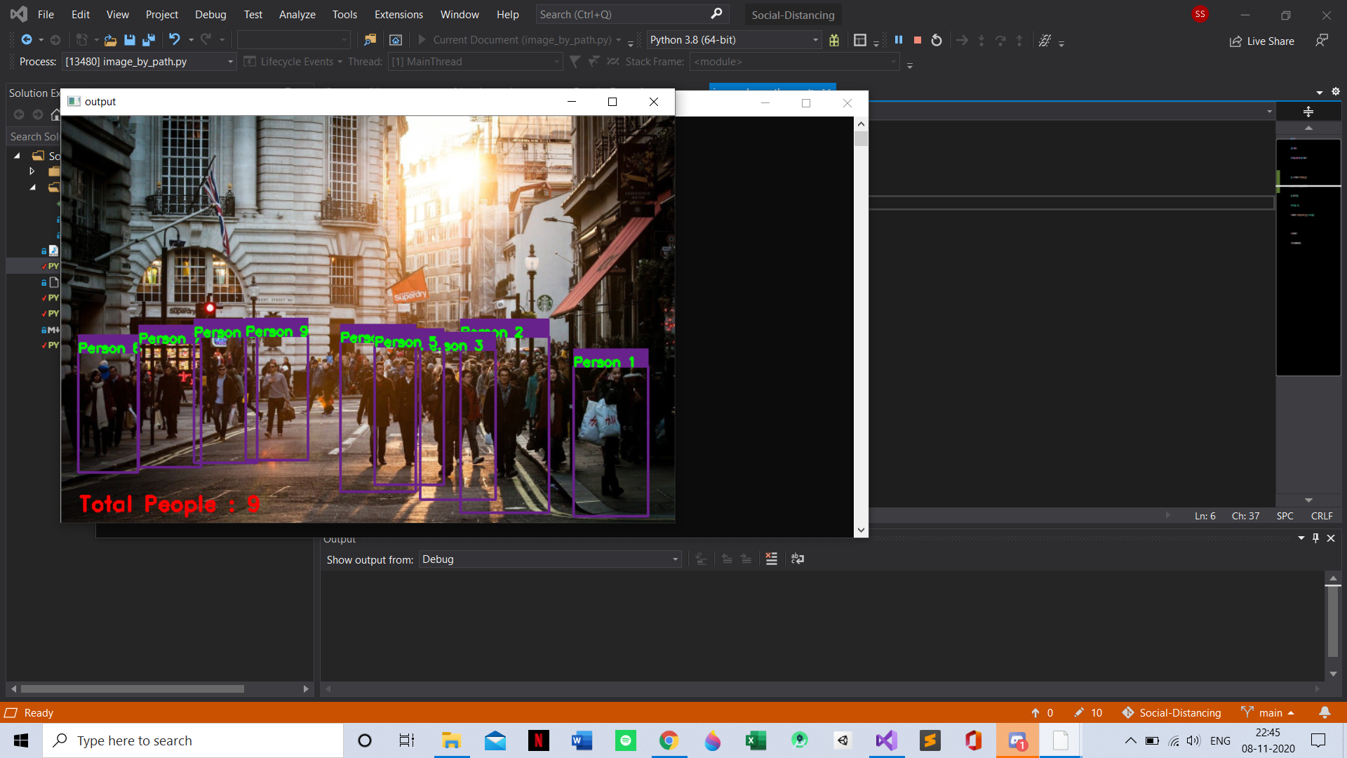1347x758 pixels.
Task: Open the Process selector dropdown
Action: point(229,62)
